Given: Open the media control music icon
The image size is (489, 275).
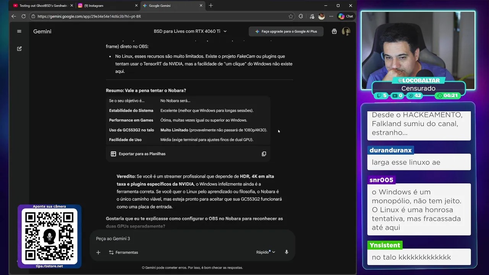Looking at the screenshot, I should 312,16.
